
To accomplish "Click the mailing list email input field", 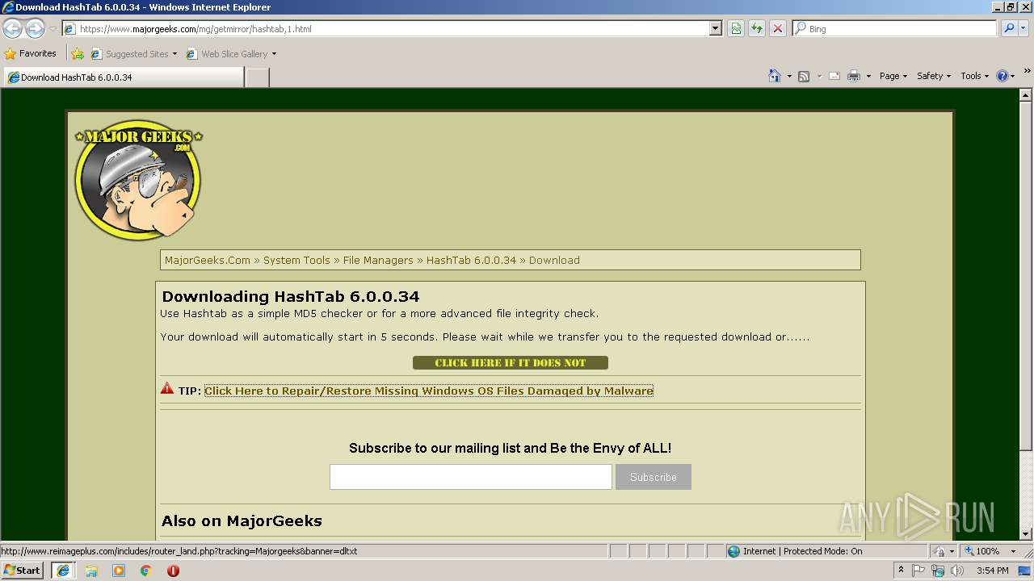I will [470, 477].
